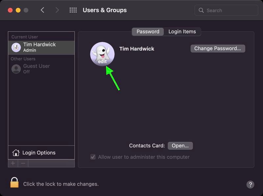
Task: Click the Current User header text
Action: [x=25, y=37]
